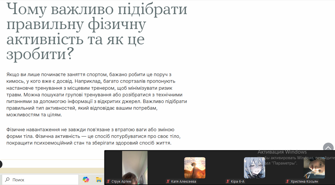Click the participant name 'Катя Алексеева'
This screenshot has height=185, width=335.
tap(184, 182)
